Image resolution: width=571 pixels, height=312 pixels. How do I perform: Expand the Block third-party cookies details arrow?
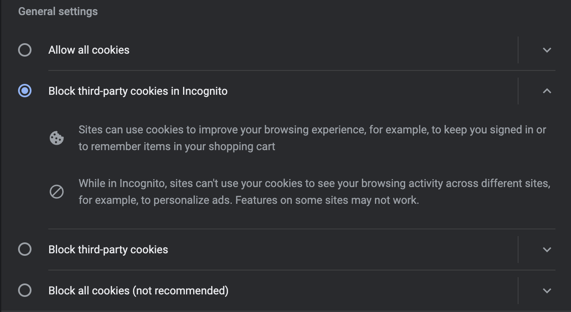point(547,250)
